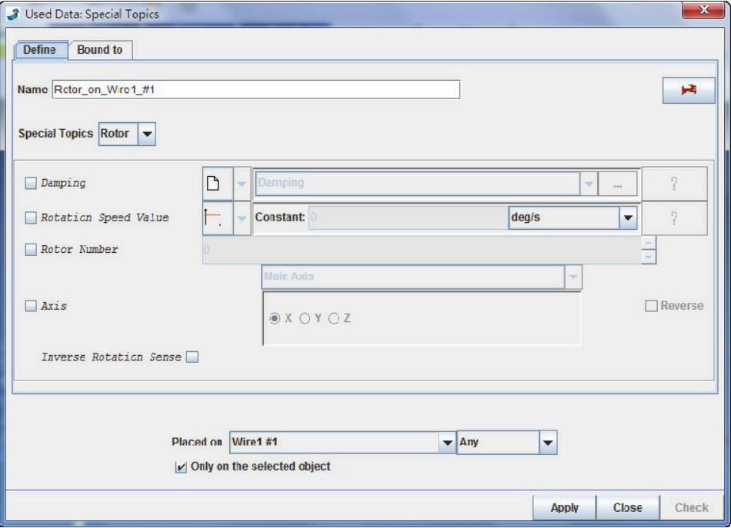The height and width of the screenshot is (528, 731).
Task: Click the question mark button for Damping
Action: pos(674,184)
